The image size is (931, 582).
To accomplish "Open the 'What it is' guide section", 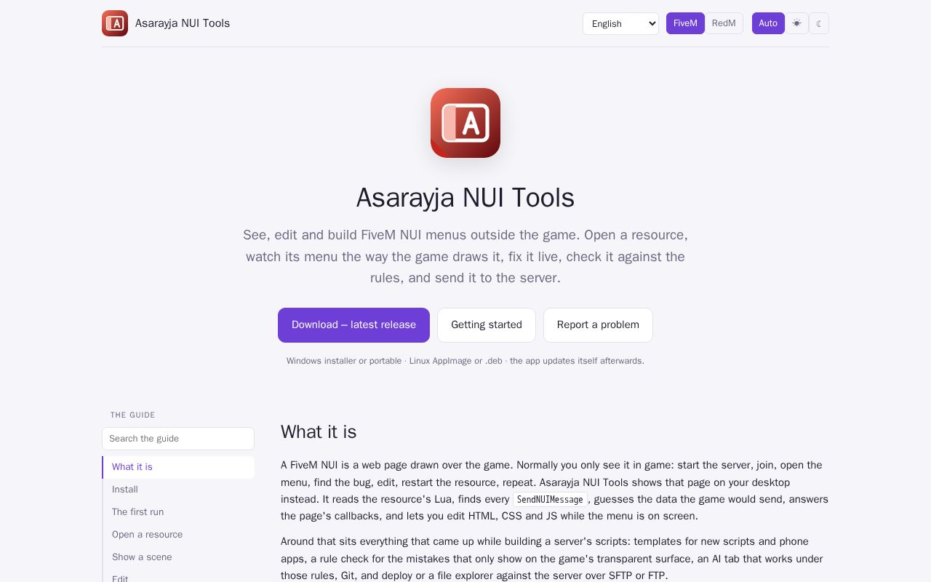I will (x=178, y=467).
